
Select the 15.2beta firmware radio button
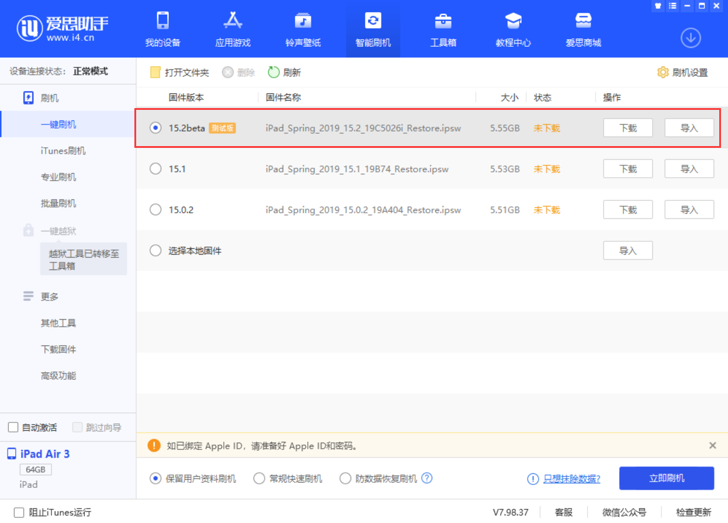click(x=155, y=128)
